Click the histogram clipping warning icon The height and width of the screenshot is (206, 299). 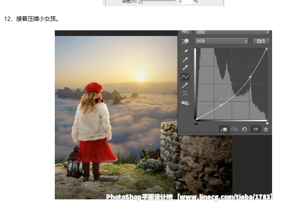pos(185,103)
